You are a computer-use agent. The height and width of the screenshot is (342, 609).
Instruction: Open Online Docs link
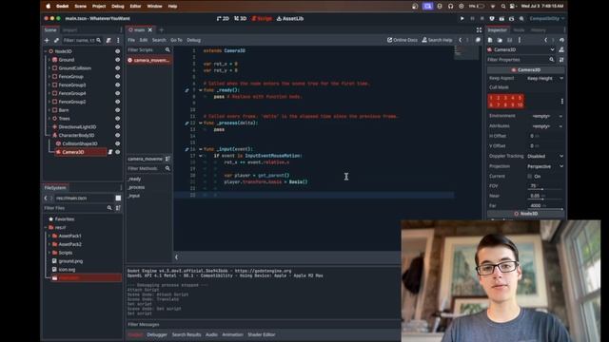coord(403,40)
